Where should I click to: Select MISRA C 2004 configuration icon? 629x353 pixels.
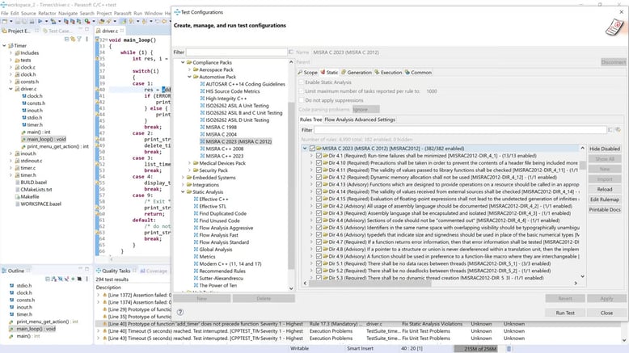[x=201, y=134]
